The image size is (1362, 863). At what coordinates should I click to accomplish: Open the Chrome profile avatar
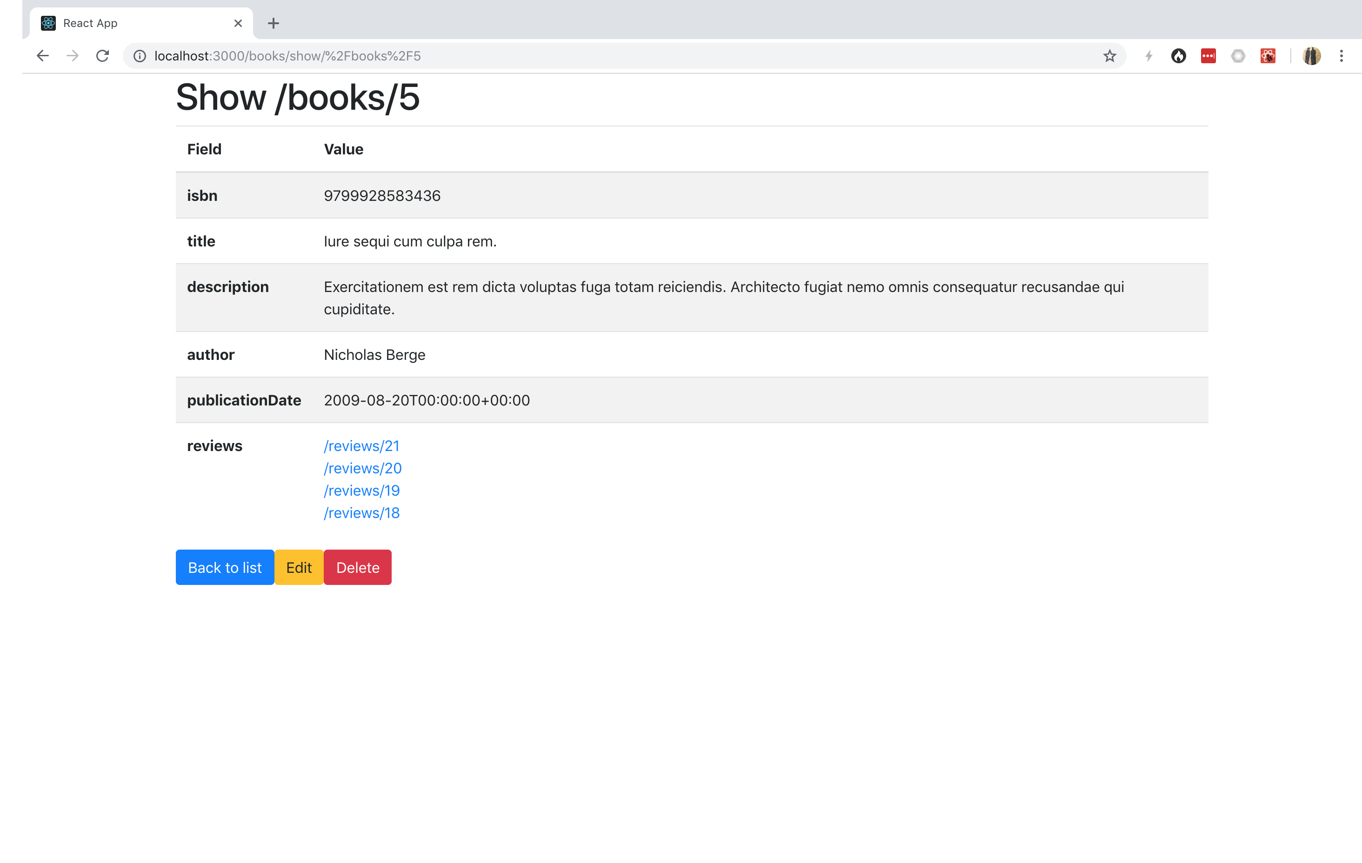1311,55
